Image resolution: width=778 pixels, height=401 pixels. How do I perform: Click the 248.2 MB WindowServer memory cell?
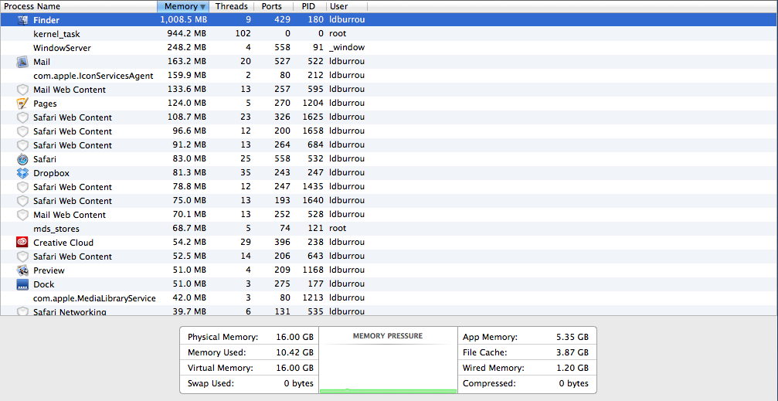tap(187, 48)
